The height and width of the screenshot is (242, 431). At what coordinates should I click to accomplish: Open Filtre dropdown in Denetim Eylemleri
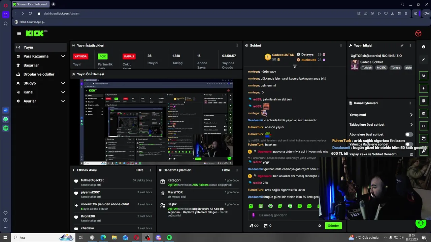coord(226,170)
